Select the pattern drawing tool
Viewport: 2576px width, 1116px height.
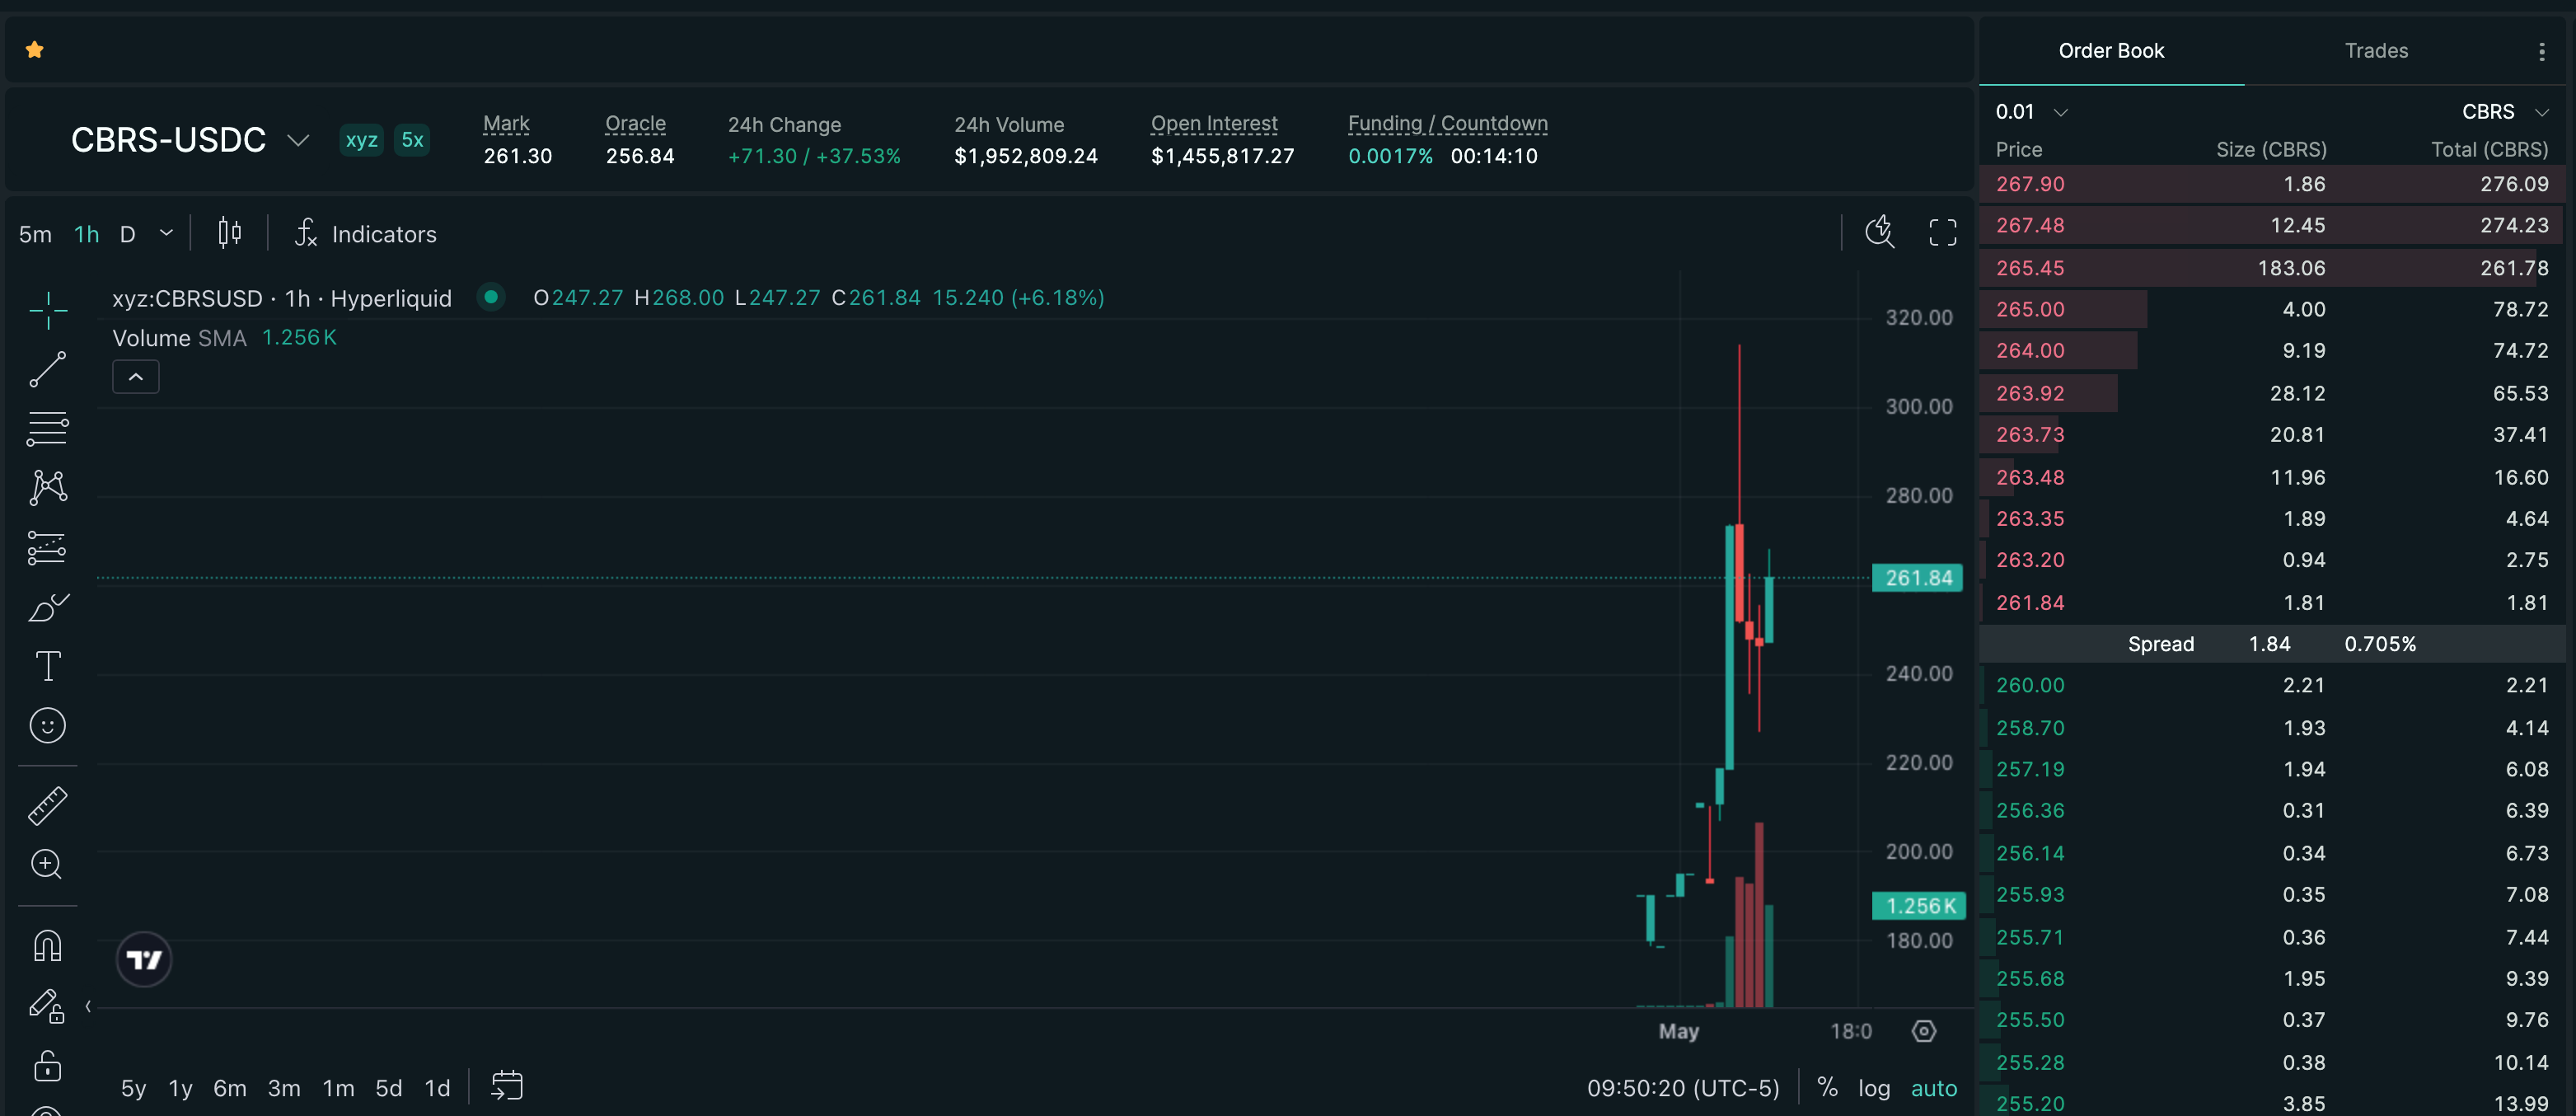tap(48, 487)
